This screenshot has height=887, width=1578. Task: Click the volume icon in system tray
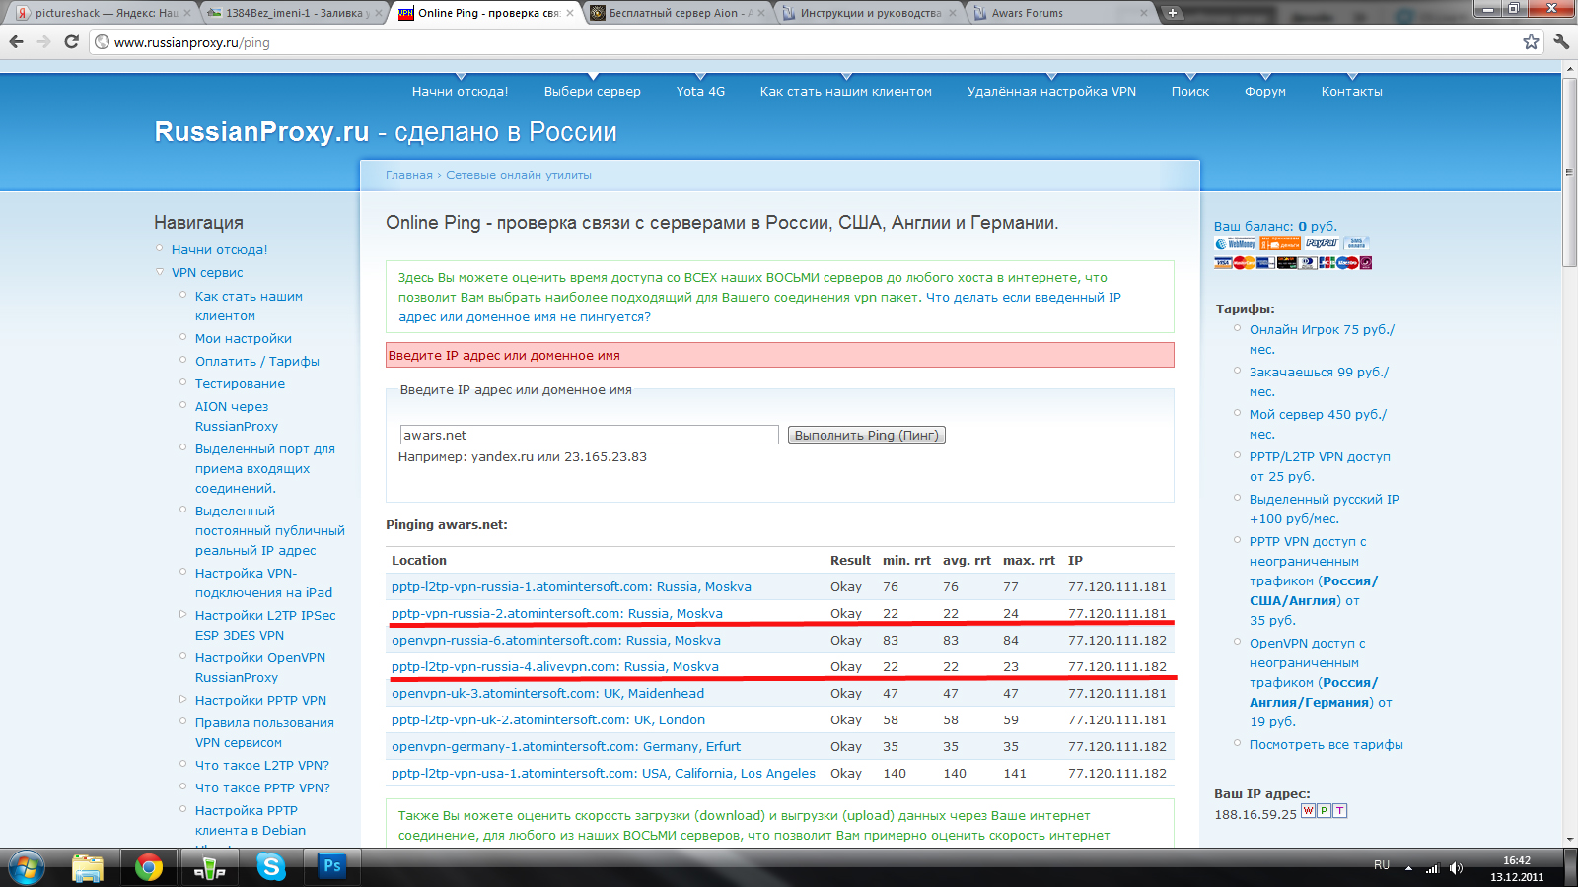point(1456,868)
